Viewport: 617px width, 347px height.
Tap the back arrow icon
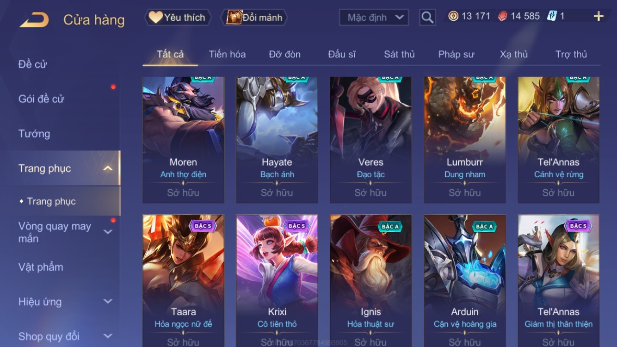[34, 20]
